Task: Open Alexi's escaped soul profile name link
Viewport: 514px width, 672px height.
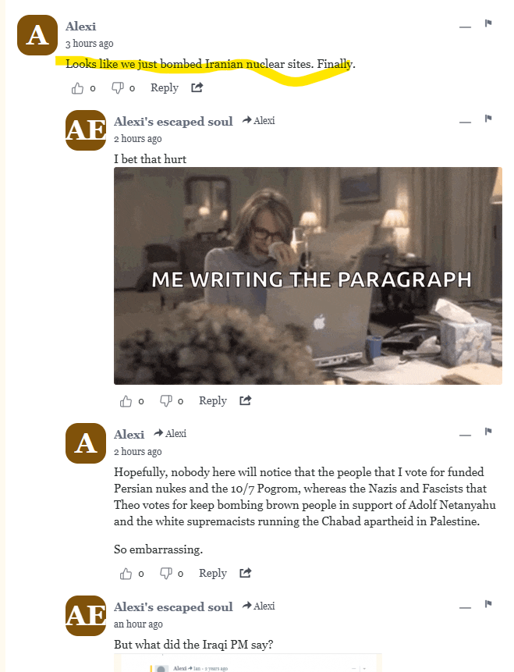Action: [173, 122]
